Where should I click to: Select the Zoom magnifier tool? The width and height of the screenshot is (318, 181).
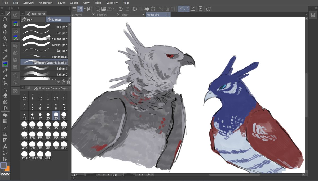point(5,20)
